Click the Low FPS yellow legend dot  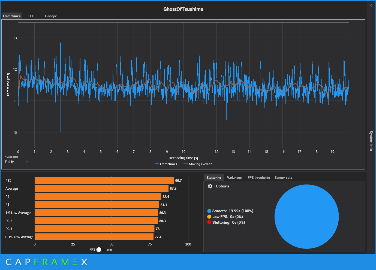[x=209, y=217]
